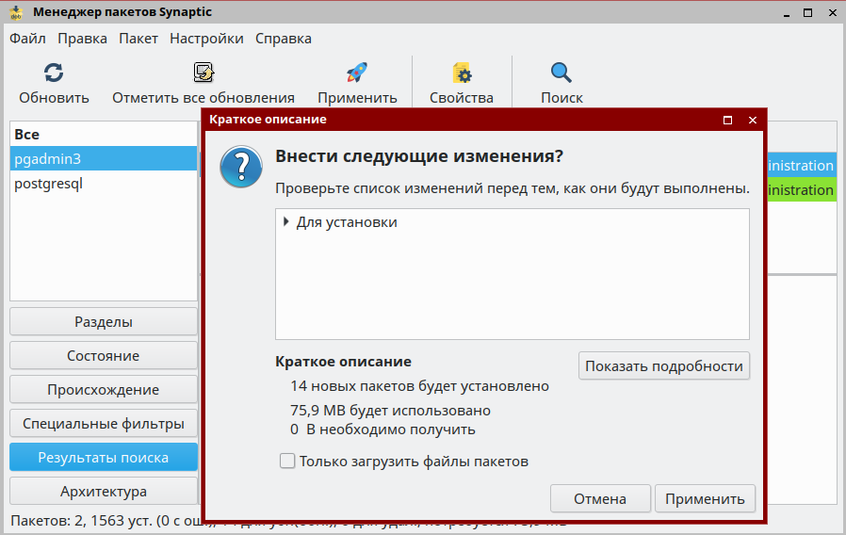Image resolution: width=846 pixels, height=535 pixels.
Task: Click Показать подробности button
Action: (x=663, y=366)
